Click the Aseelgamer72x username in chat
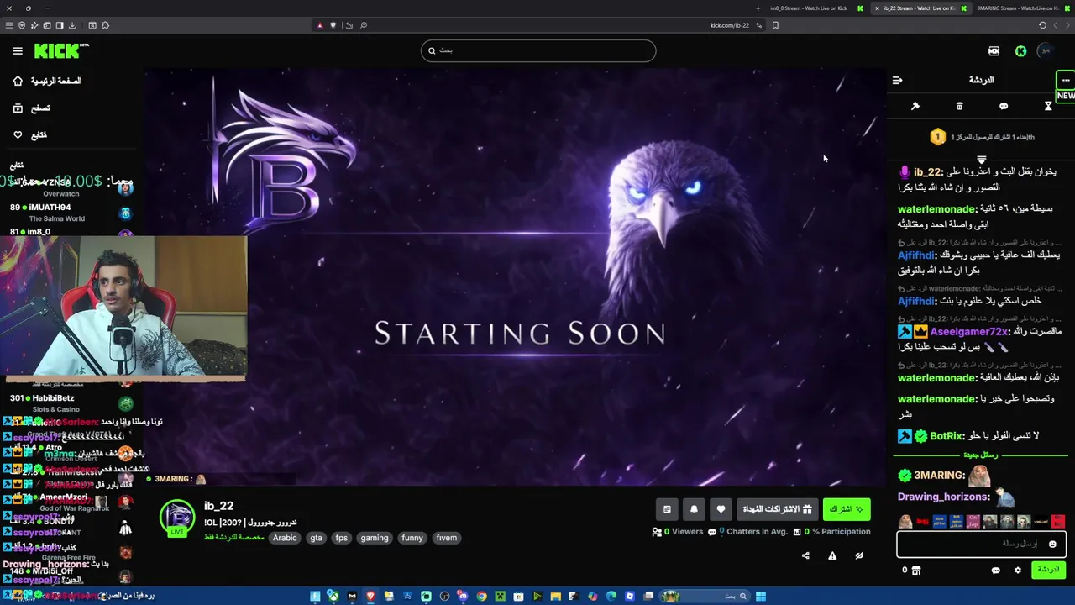1075x605 pixels. point(969,332)
